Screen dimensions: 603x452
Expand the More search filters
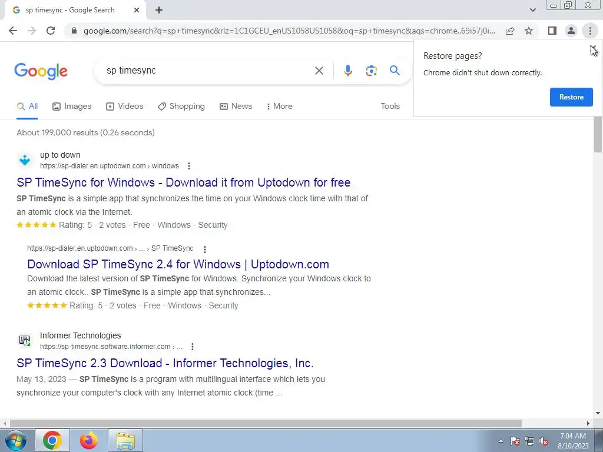pos(279,107)
